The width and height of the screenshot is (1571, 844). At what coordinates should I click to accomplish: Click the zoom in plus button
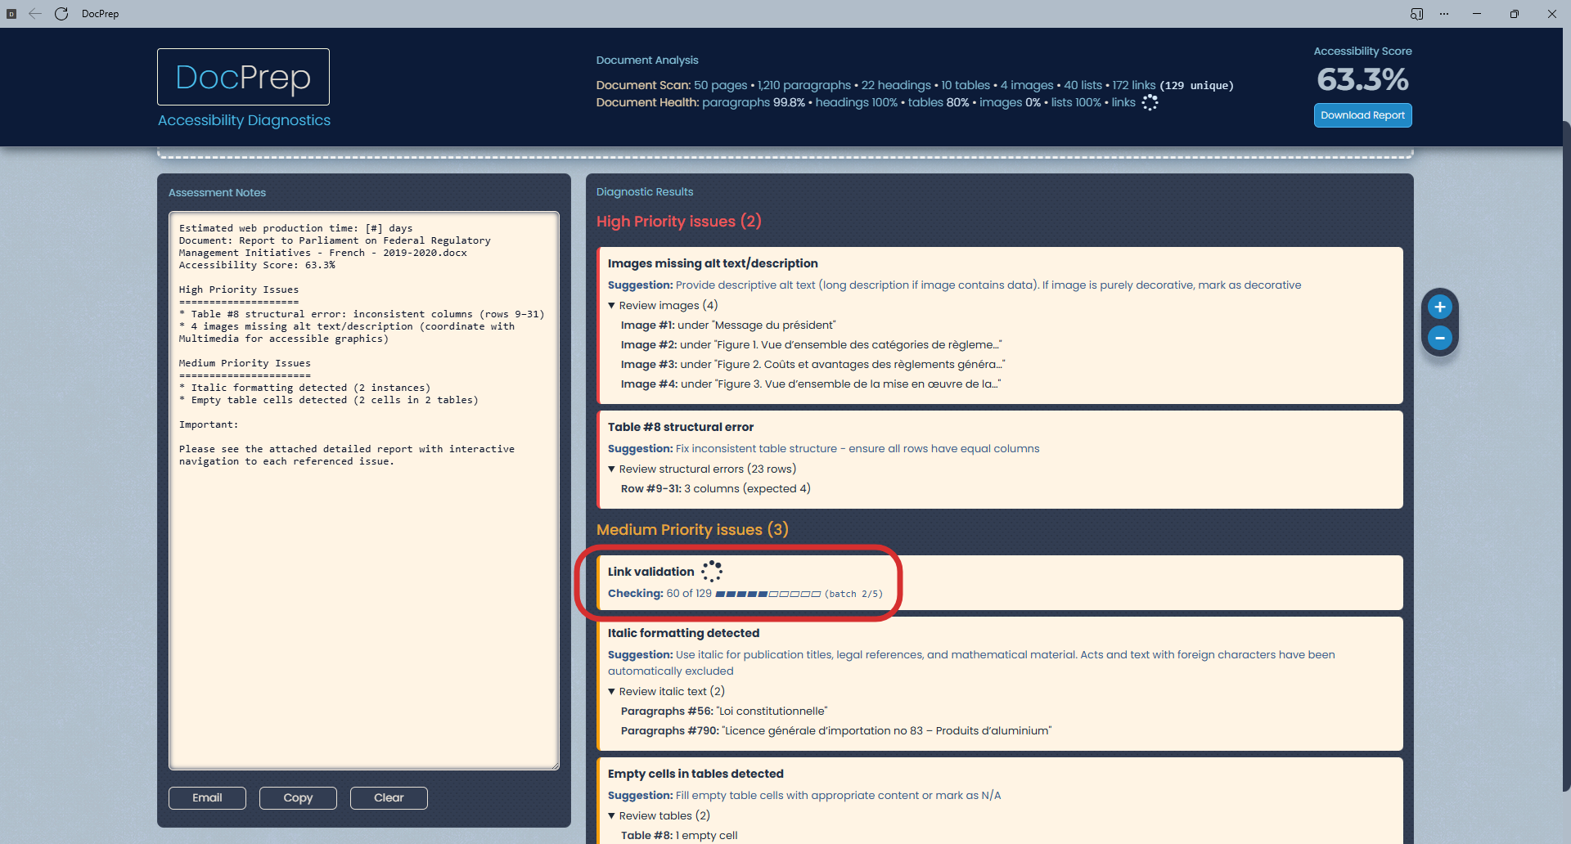1439,308
